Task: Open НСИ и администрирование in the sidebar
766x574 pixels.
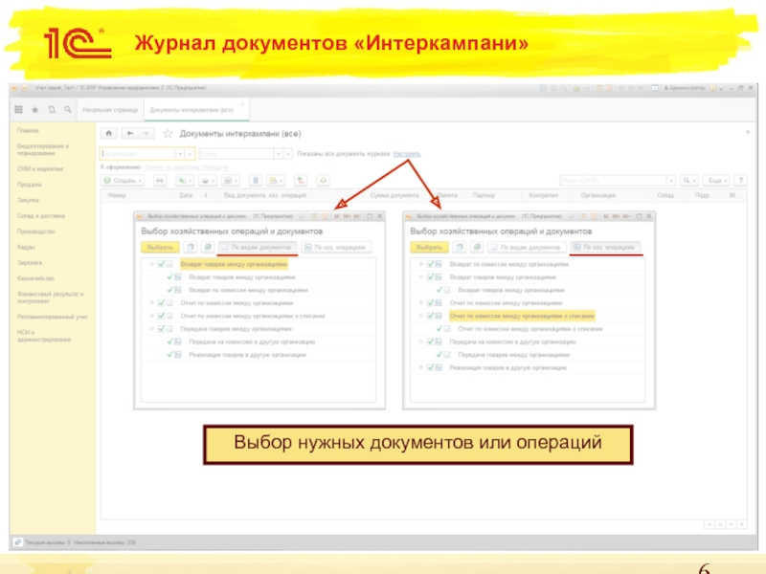Action: (x=44, y=336)
